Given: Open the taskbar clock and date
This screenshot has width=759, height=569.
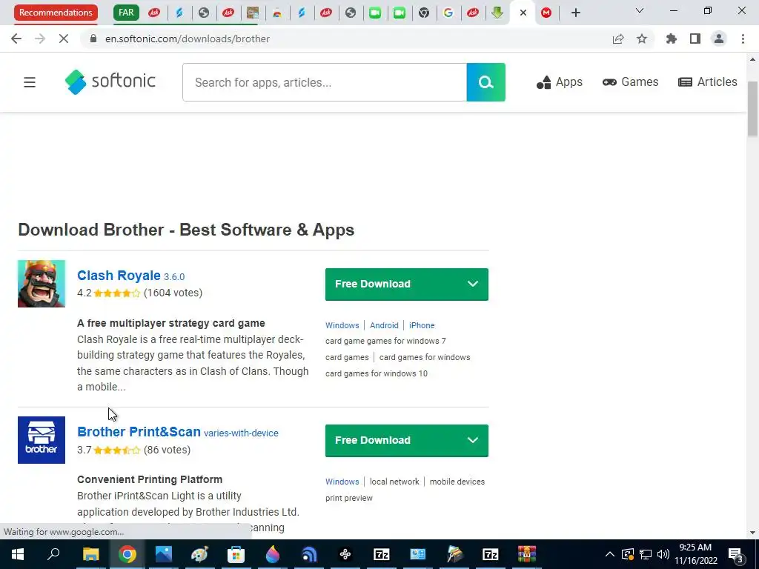Looking at the screenshot, I should click(695, 554).
